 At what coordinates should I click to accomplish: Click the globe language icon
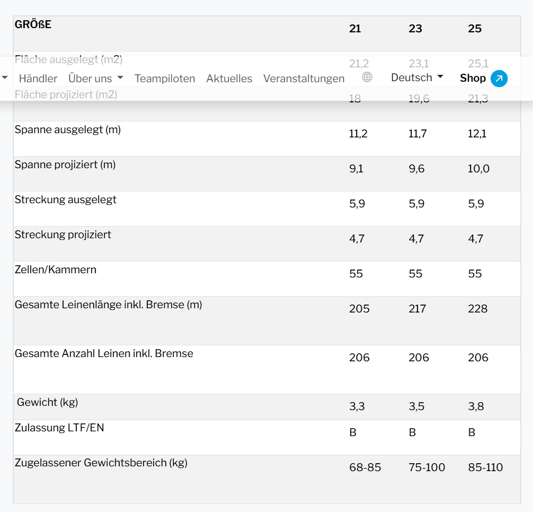point(367,77)
